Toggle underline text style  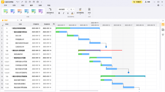pyautogui.click(x=68, y=13)
